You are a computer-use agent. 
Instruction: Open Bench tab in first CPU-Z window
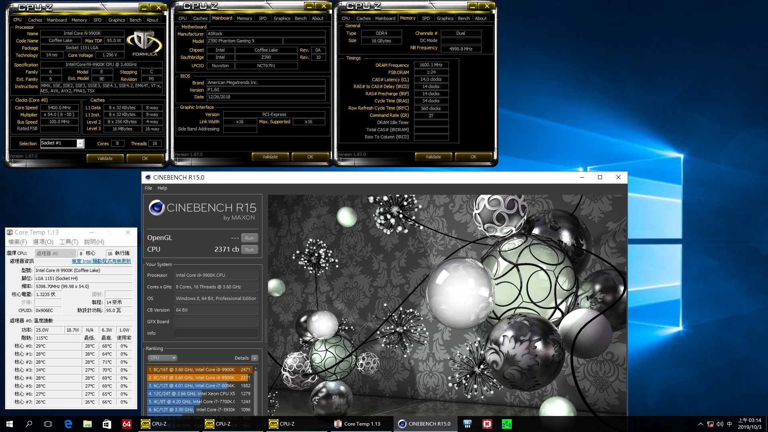click(135, 20)
